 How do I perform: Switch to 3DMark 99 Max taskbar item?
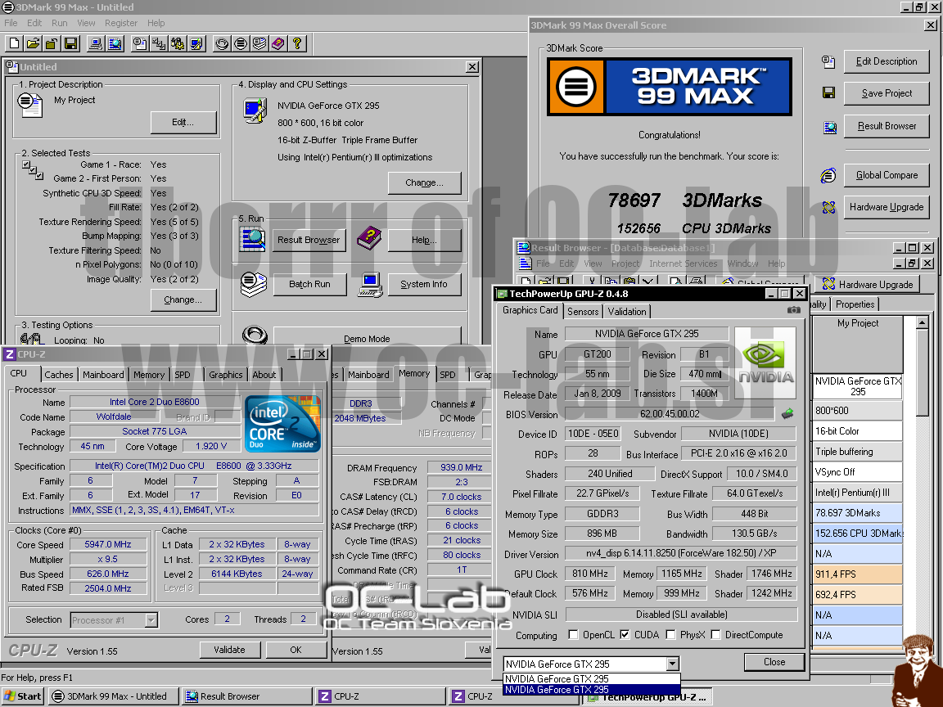(x=113, y=696)
